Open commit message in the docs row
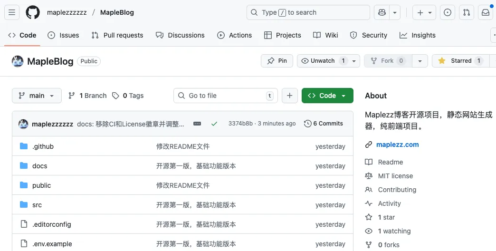Viewport: 496px width, 251px height. pos(196,166)
